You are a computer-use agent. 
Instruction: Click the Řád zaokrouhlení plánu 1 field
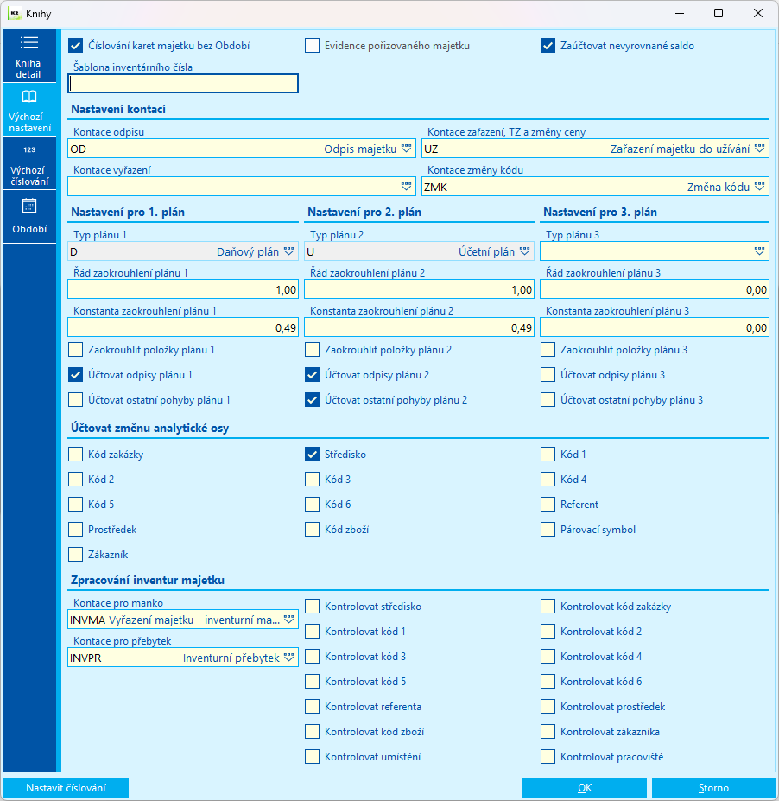(x=183, y=289)
